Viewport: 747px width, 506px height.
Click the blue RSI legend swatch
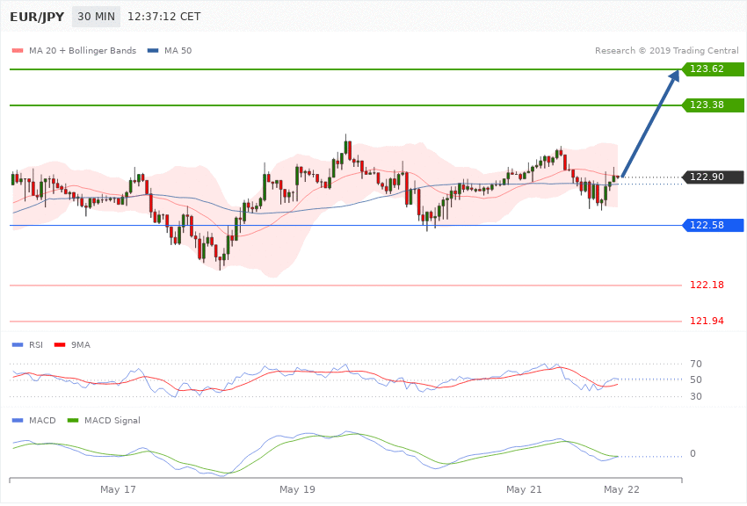(18, 344)
